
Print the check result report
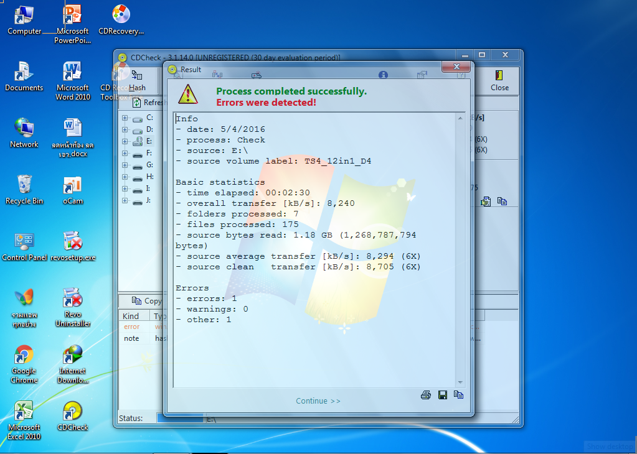426,395
